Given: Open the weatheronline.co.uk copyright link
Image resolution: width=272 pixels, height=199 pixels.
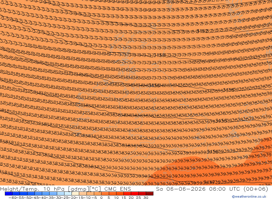Looking at the screenshot, I should click(249, 196).
